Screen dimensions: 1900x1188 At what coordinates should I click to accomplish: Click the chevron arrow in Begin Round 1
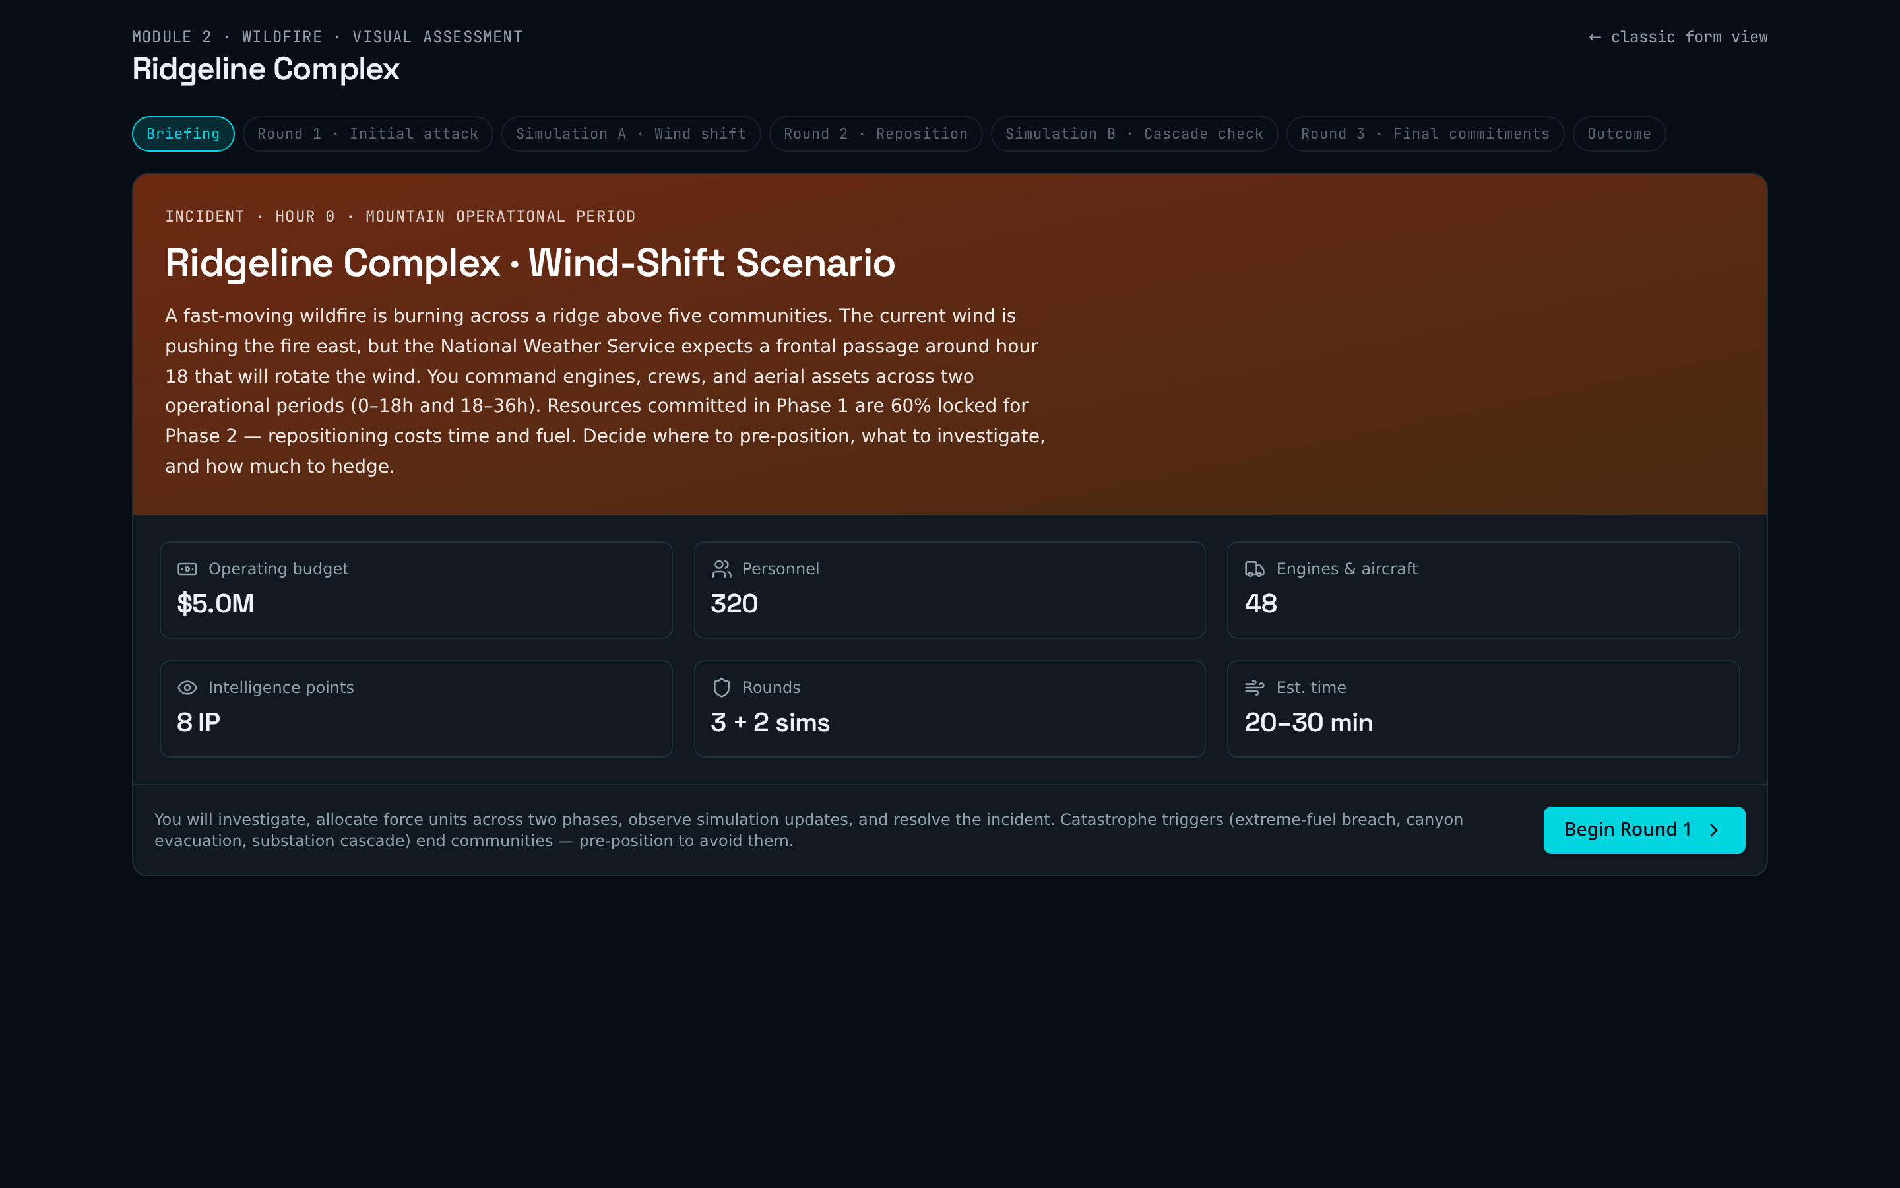[1714, 830]
